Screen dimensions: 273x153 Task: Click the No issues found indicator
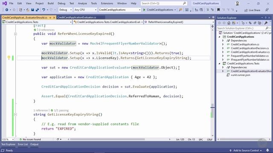click(x=30, y=139)
